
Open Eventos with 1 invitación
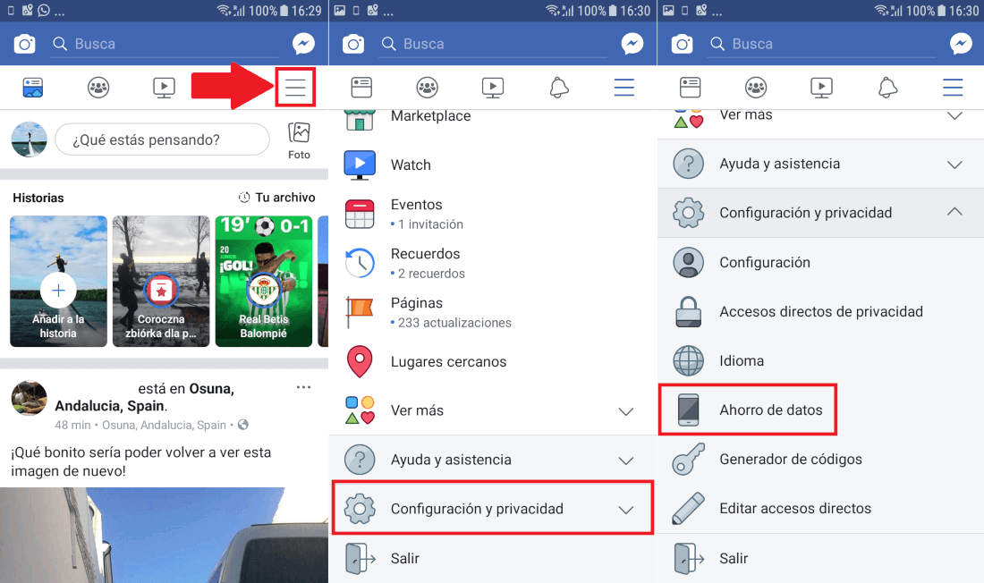coord(493,214)
